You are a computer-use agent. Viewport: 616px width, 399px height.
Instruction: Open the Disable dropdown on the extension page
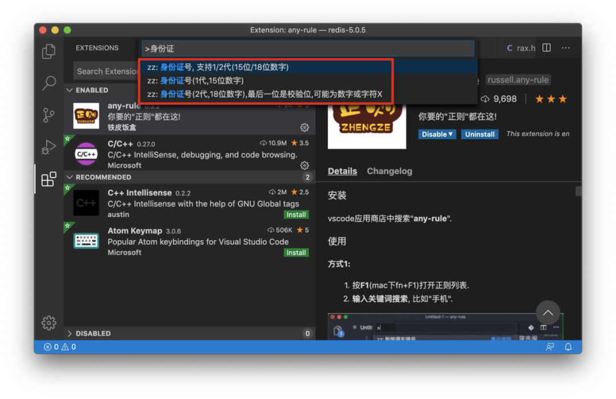point(437,134)
